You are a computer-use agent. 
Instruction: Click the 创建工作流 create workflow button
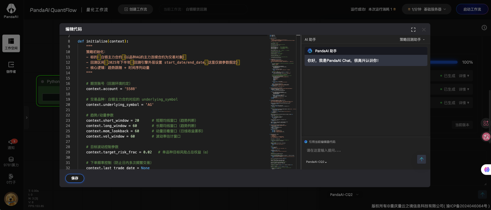[136, 9]
